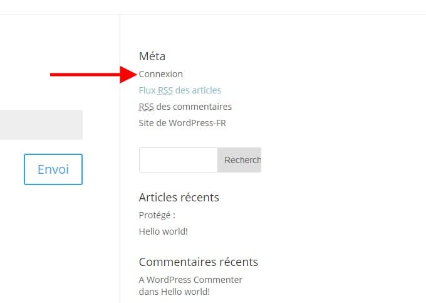Image resolution: width=426 pixels, height=303 pixels.
Task: Click the Connexion login link
Action: tap(161, 74)
